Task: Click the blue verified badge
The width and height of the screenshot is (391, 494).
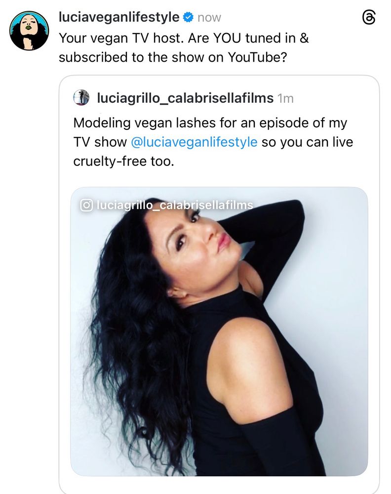Action: 188,17
